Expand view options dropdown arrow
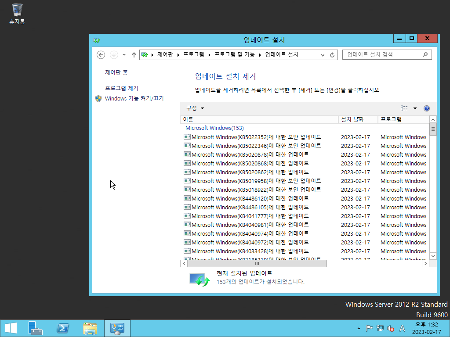Screen dimensions: 450x337 [x=415, y=108]
